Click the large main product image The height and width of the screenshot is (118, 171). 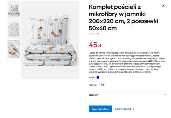tap(50, 40)
